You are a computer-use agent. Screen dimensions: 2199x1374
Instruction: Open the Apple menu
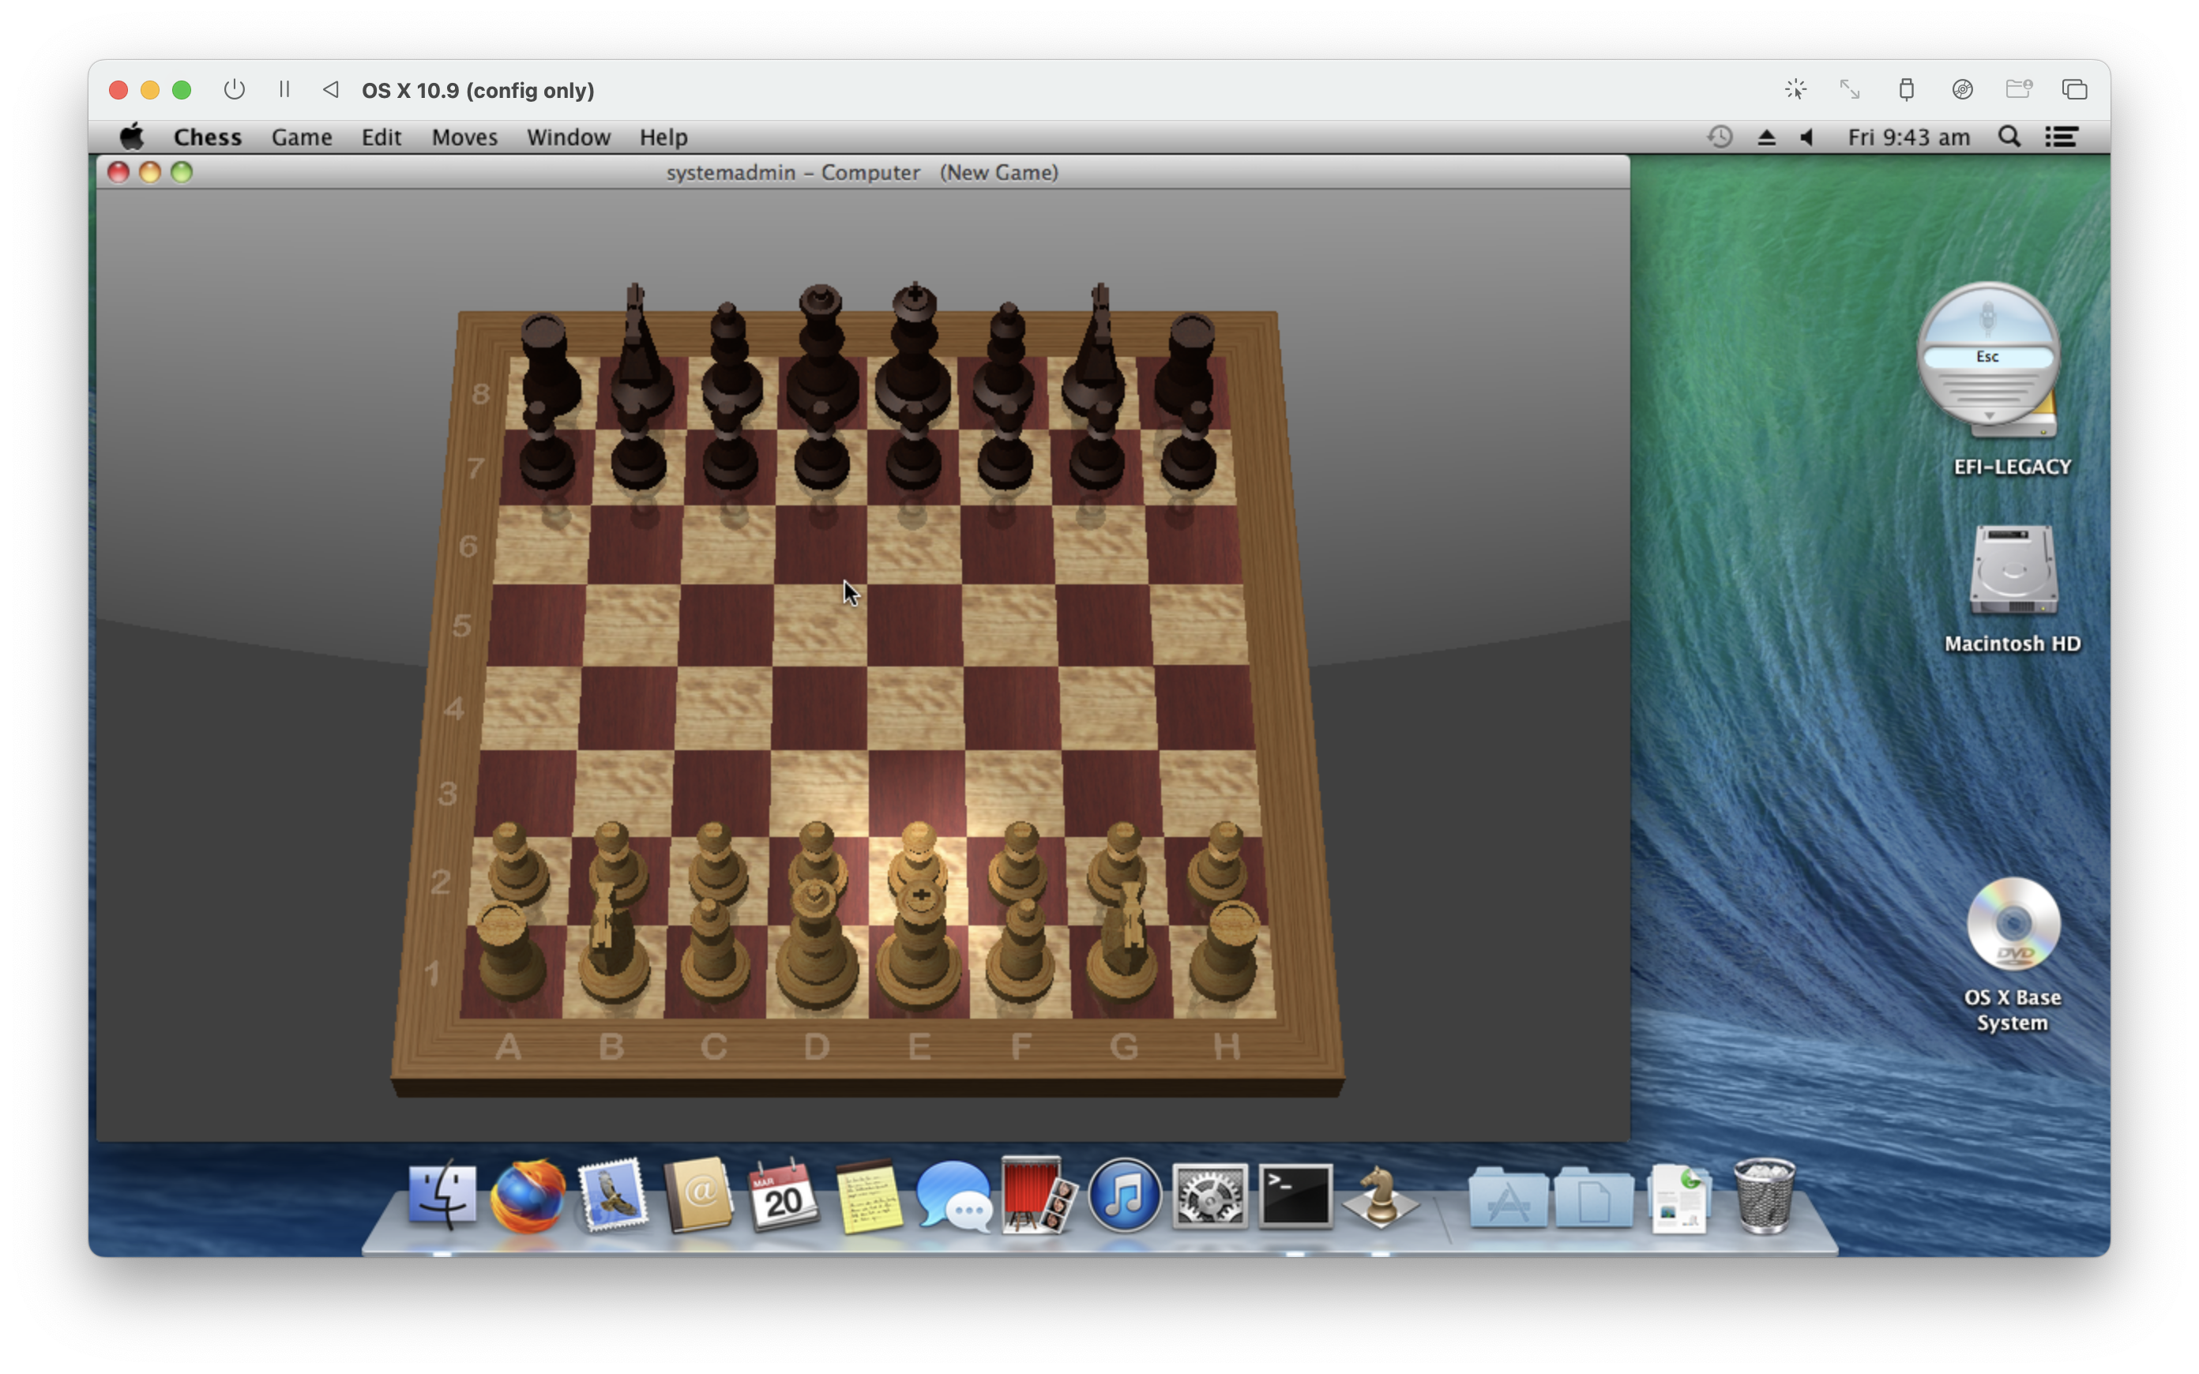132,137
